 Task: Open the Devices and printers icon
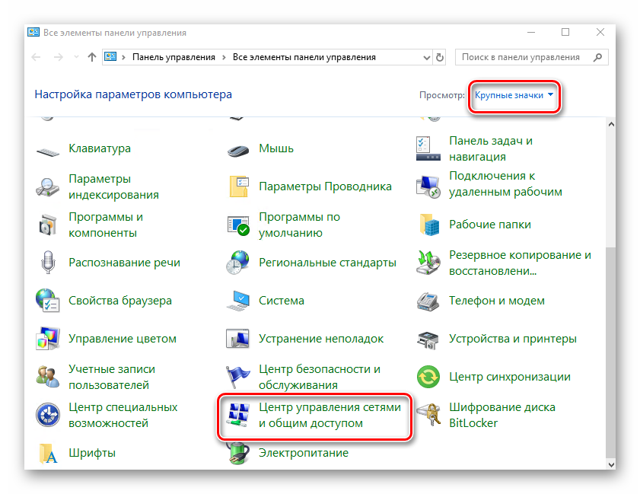coord(428,339)
